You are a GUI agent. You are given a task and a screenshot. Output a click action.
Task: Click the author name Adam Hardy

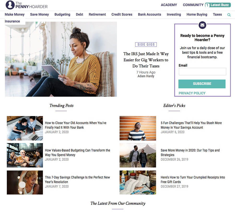pyautogui.click(x=146, y=76)
